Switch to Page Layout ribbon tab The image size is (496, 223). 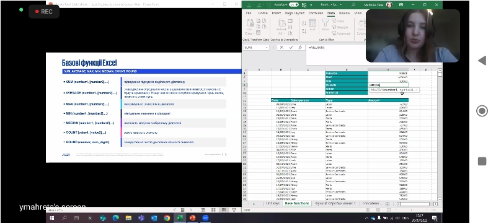pyautogui.click(x=294, y=13)
